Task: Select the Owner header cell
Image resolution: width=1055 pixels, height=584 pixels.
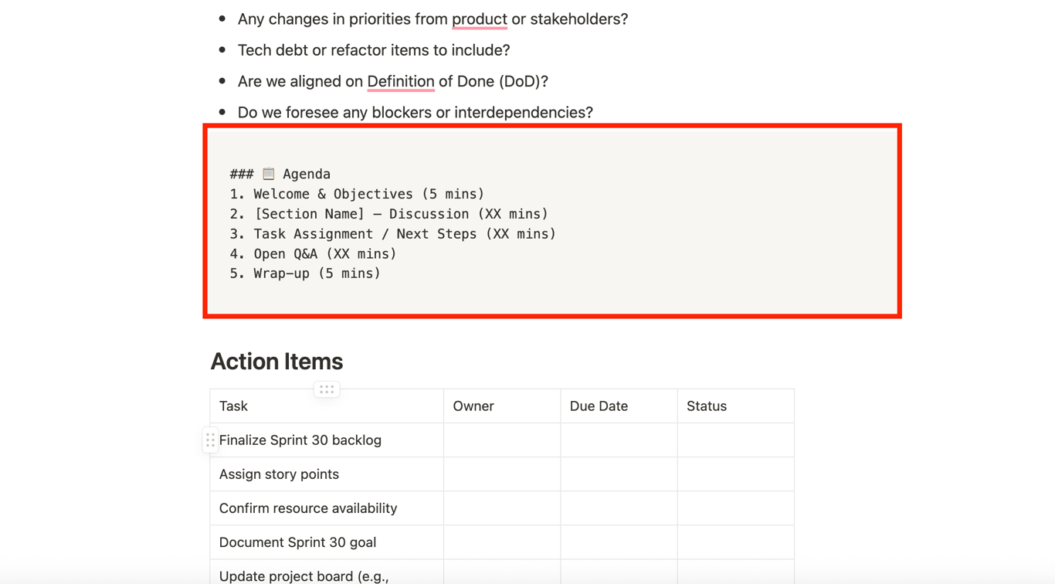Action: coord(501,406)
